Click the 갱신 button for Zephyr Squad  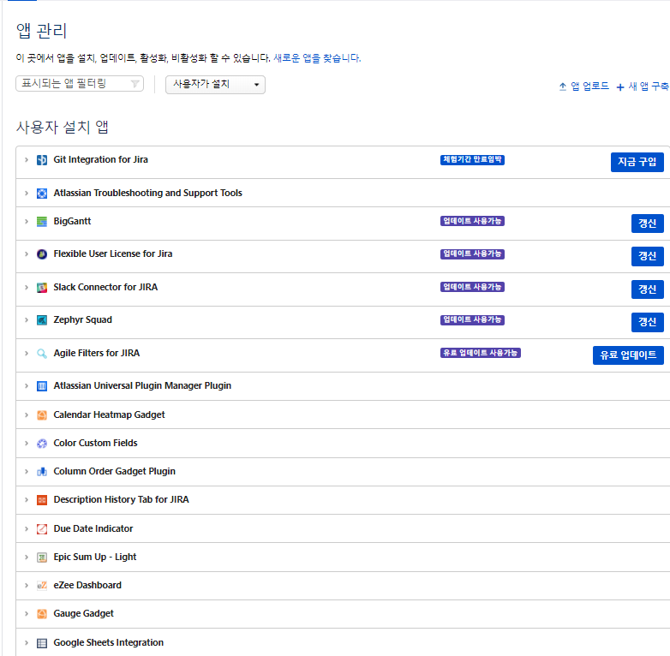648,322
